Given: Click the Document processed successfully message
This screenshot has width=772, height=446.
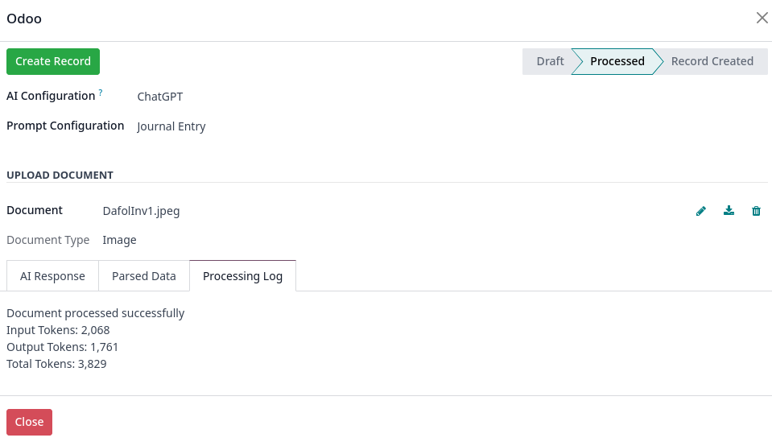Looking at the screenshot, I should (x=96, y=314).
